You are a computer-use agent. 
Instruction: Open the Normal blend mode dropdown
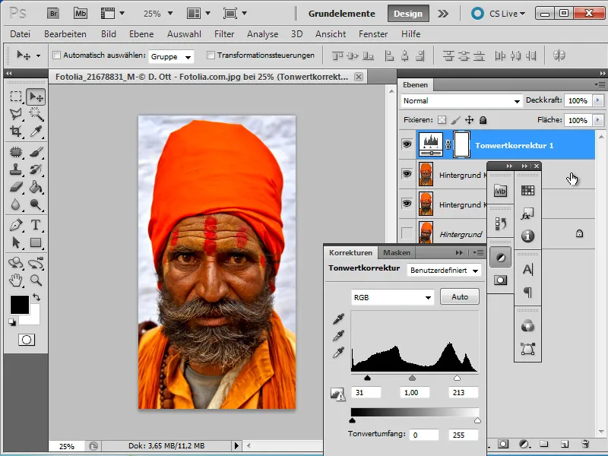pyautogui.click(x=461, y=101)
